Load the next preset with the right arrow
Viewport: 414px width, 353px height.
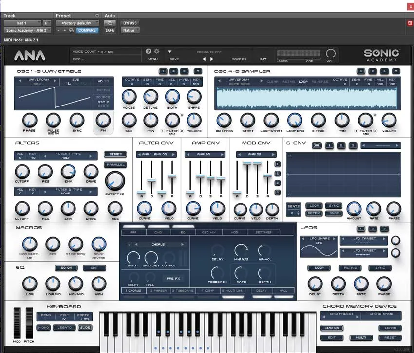point(212,59)
